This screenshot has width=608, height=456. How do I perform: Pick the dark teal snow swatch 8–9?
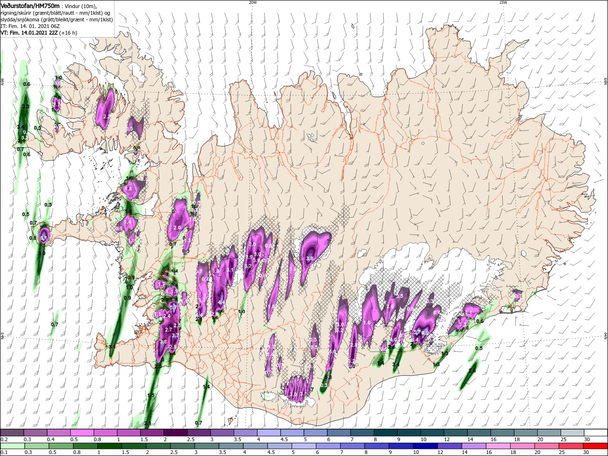[x=386, y=433]
